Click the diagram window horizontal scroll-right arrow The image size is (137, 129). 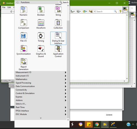click(x=124, y=81)
